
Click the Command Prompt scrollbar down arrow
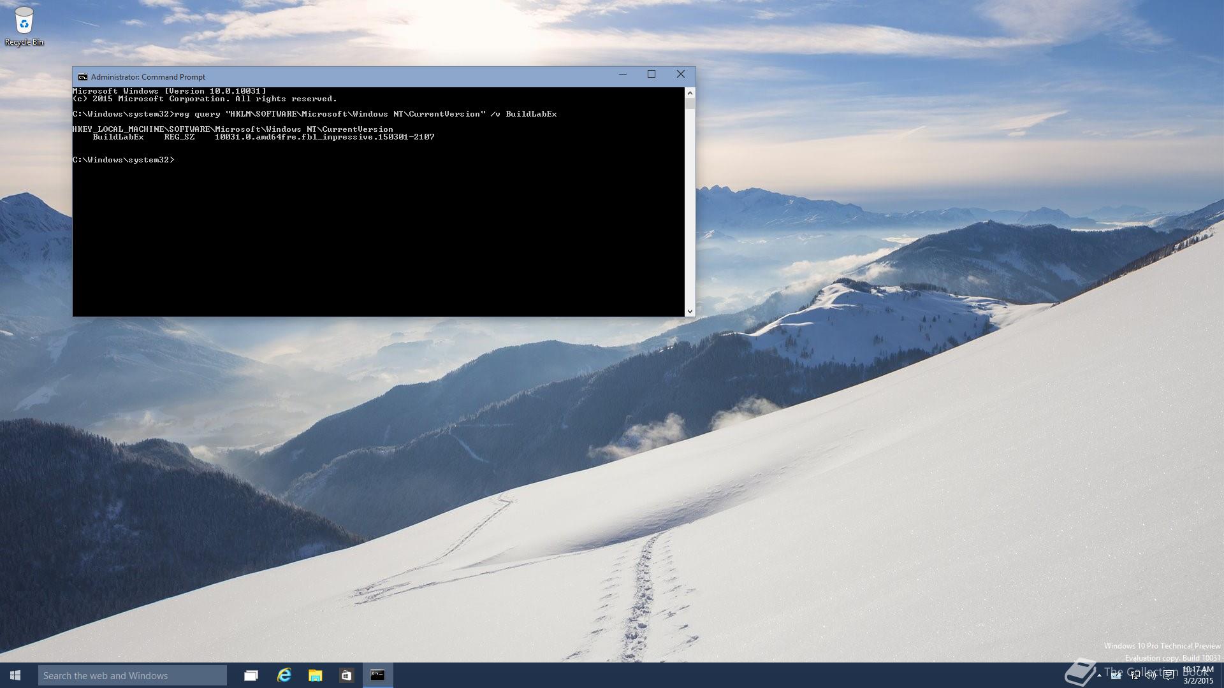coord(690,312)
